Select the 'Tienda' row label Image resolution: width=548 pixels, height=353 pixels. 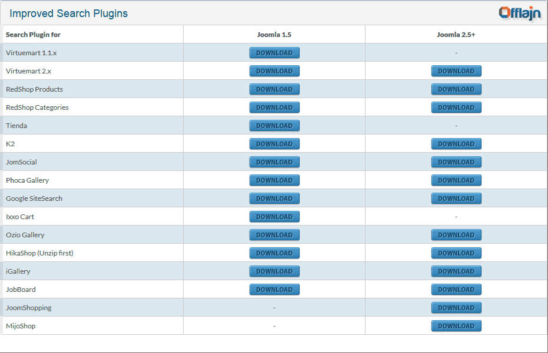[16, 126]
